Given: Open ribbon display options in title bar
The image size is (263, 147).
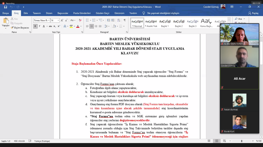Looking at the screenshot, I should coord(232,7).
